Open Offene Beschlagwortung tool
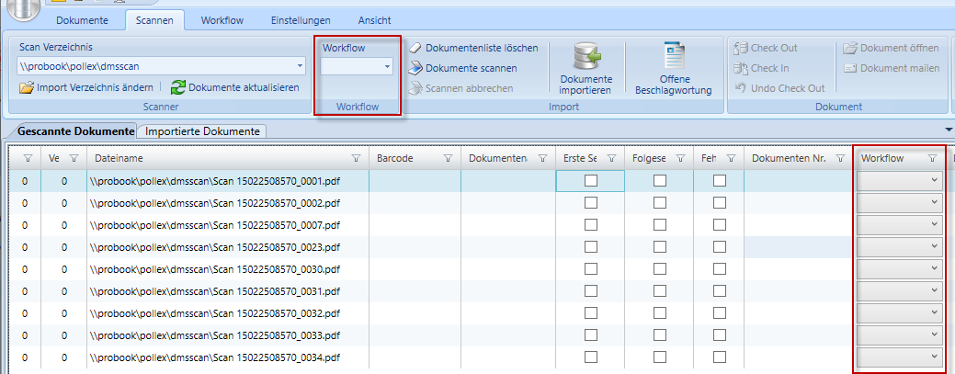 point(673,57)
